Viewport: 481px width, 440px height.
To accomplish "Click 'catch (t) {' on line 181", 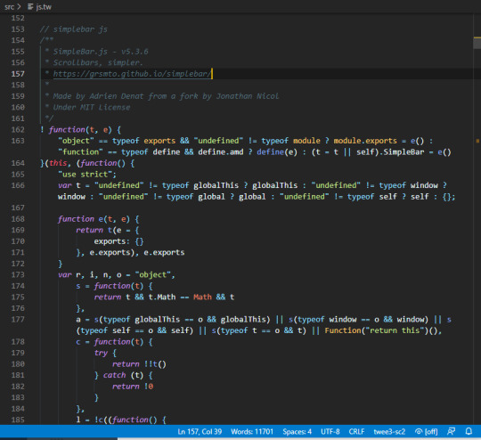I will click(127, 375).
